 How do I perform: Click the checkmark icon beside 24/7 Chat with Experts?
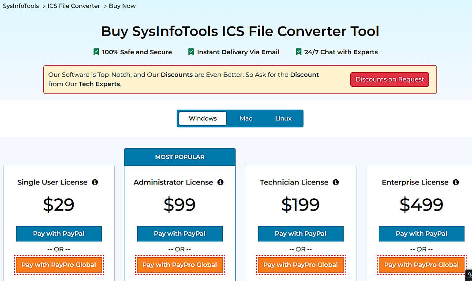coord(298,52)
